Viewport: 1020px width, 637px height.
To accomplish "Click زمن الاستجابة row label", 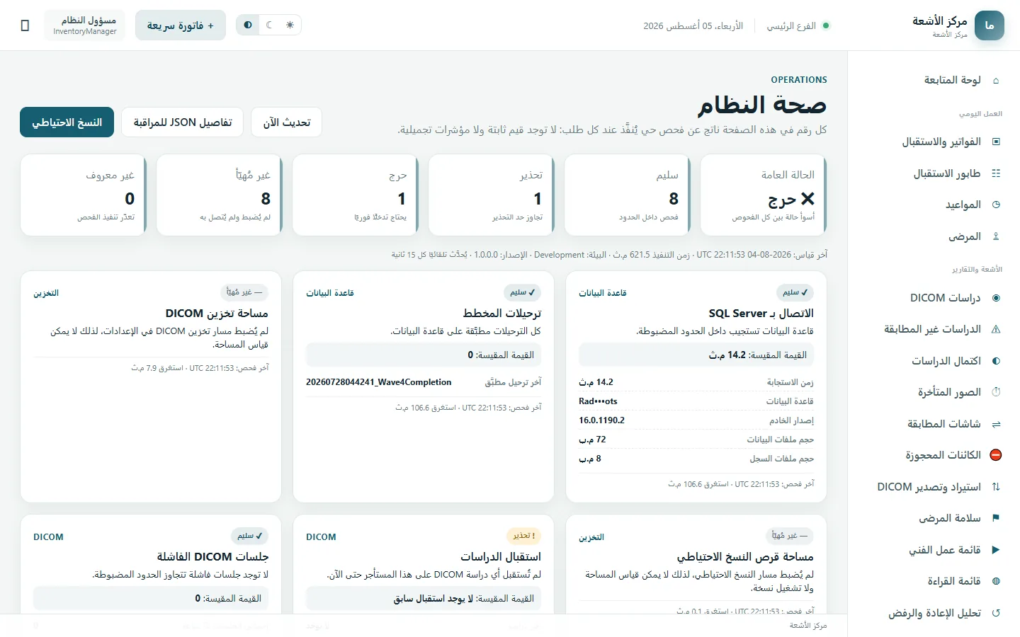I will point(790,382).
